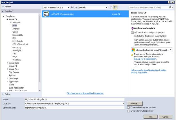Open Help me understand Application Insights link
Viewport: 176px width, 120px height.
tap(148, 70)
